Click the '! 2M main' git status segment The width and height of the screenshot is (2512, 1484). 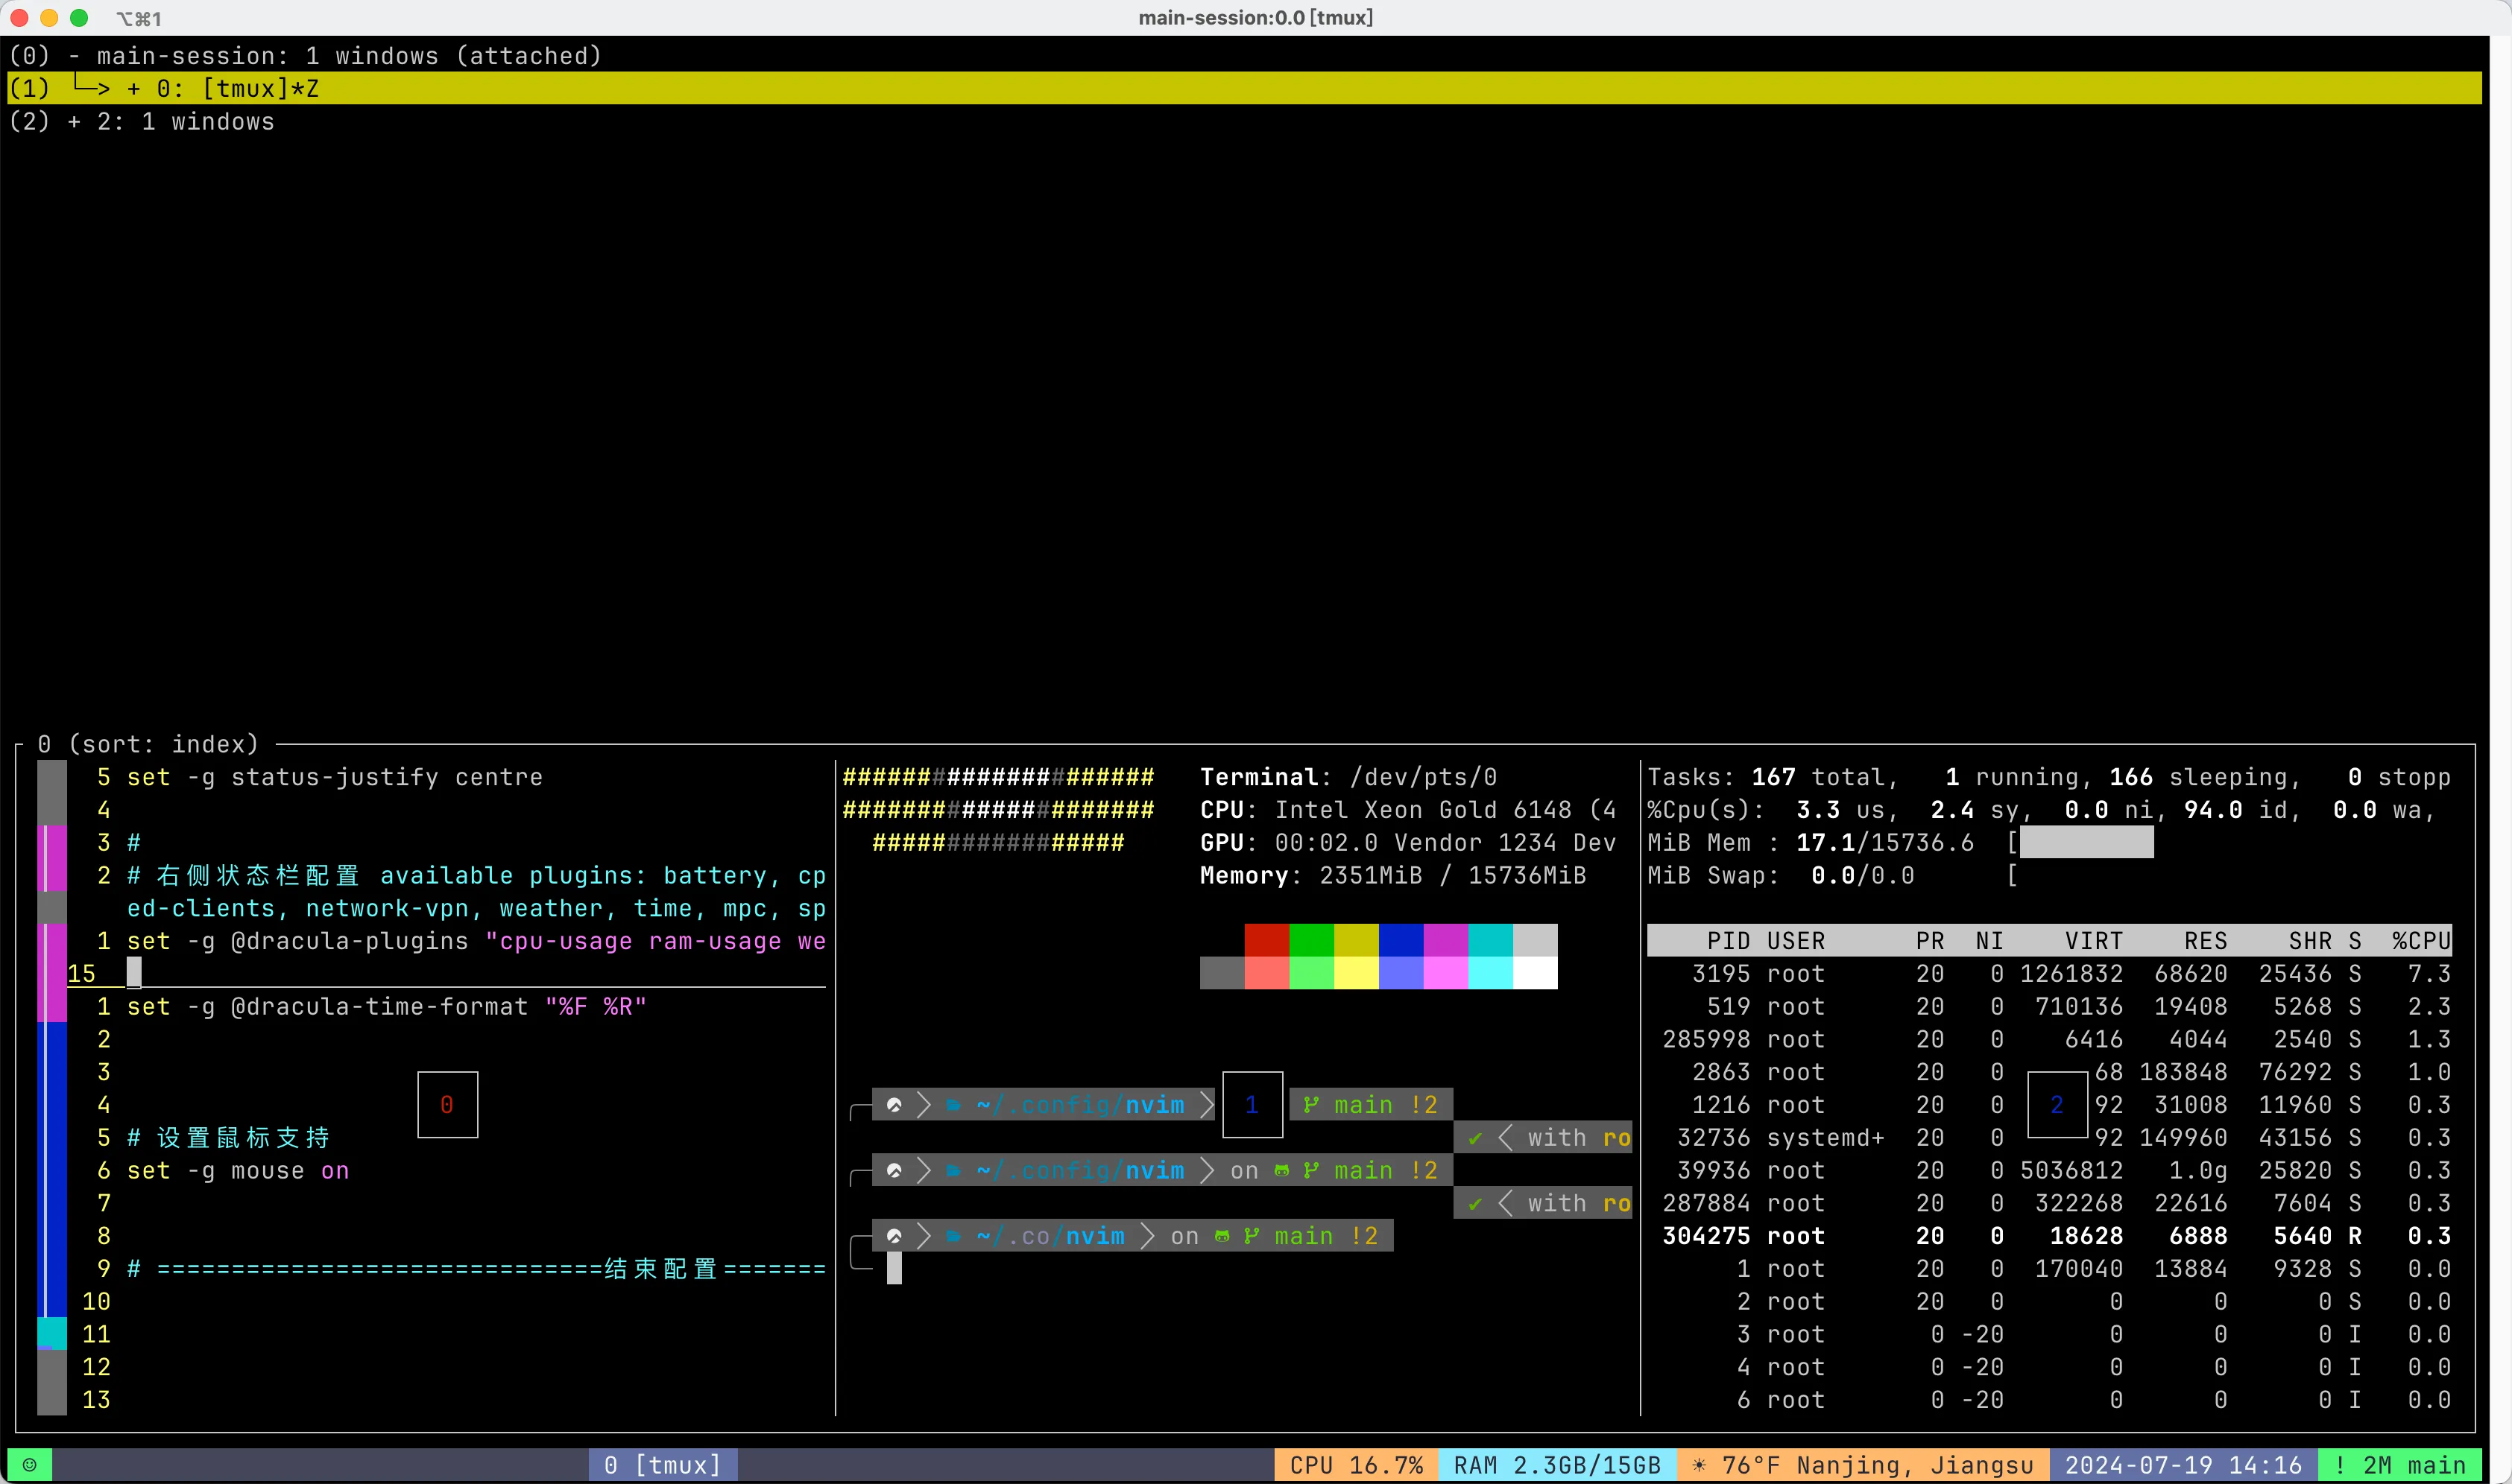[2400, 1465]
